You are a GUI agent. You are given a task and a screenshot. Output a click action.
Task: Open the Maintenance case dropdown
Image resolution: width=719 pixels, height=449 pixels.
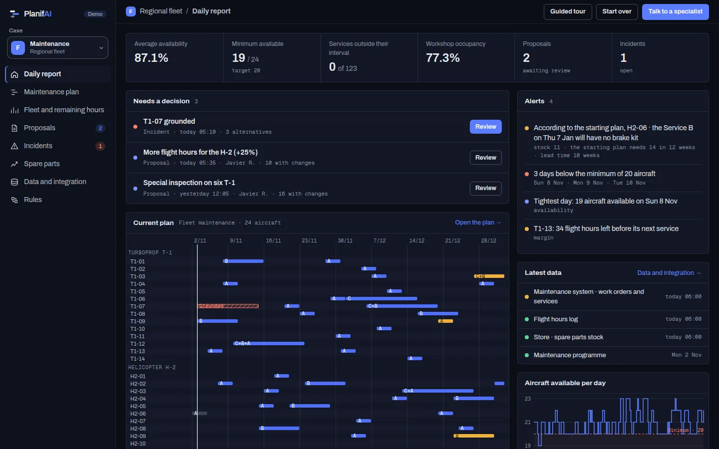pyautogui.click(x=57, y=47)
